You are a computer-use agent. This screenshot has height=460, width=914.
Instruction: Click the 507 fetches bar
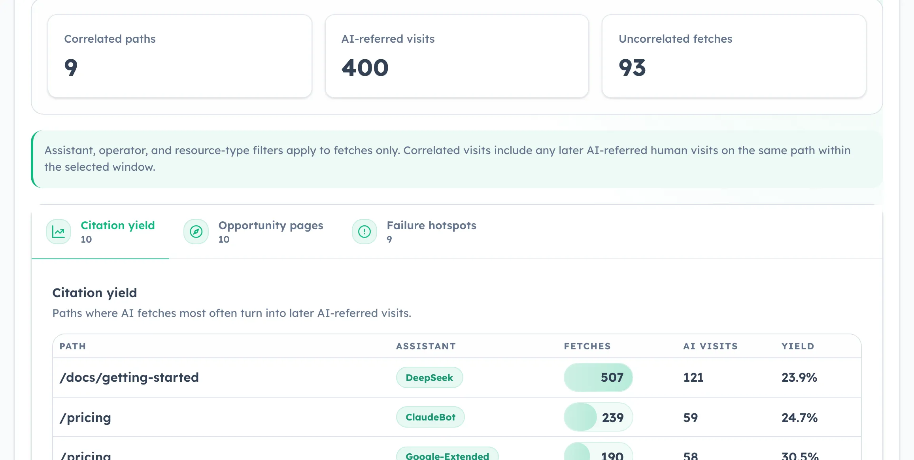click(x=598, y=377)
